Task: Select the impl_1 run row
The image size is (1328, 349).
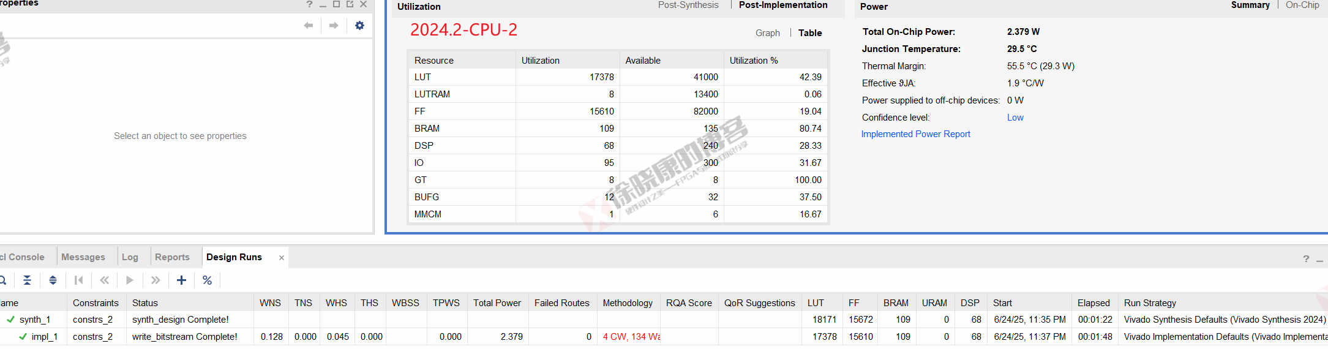Action: coord(664,336)
